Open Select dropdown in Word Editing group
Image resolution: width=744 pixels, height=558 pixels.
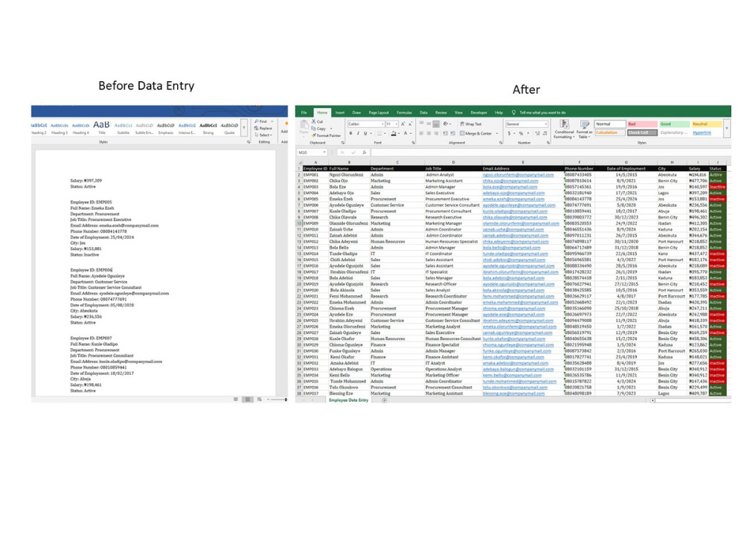(263, 135)
